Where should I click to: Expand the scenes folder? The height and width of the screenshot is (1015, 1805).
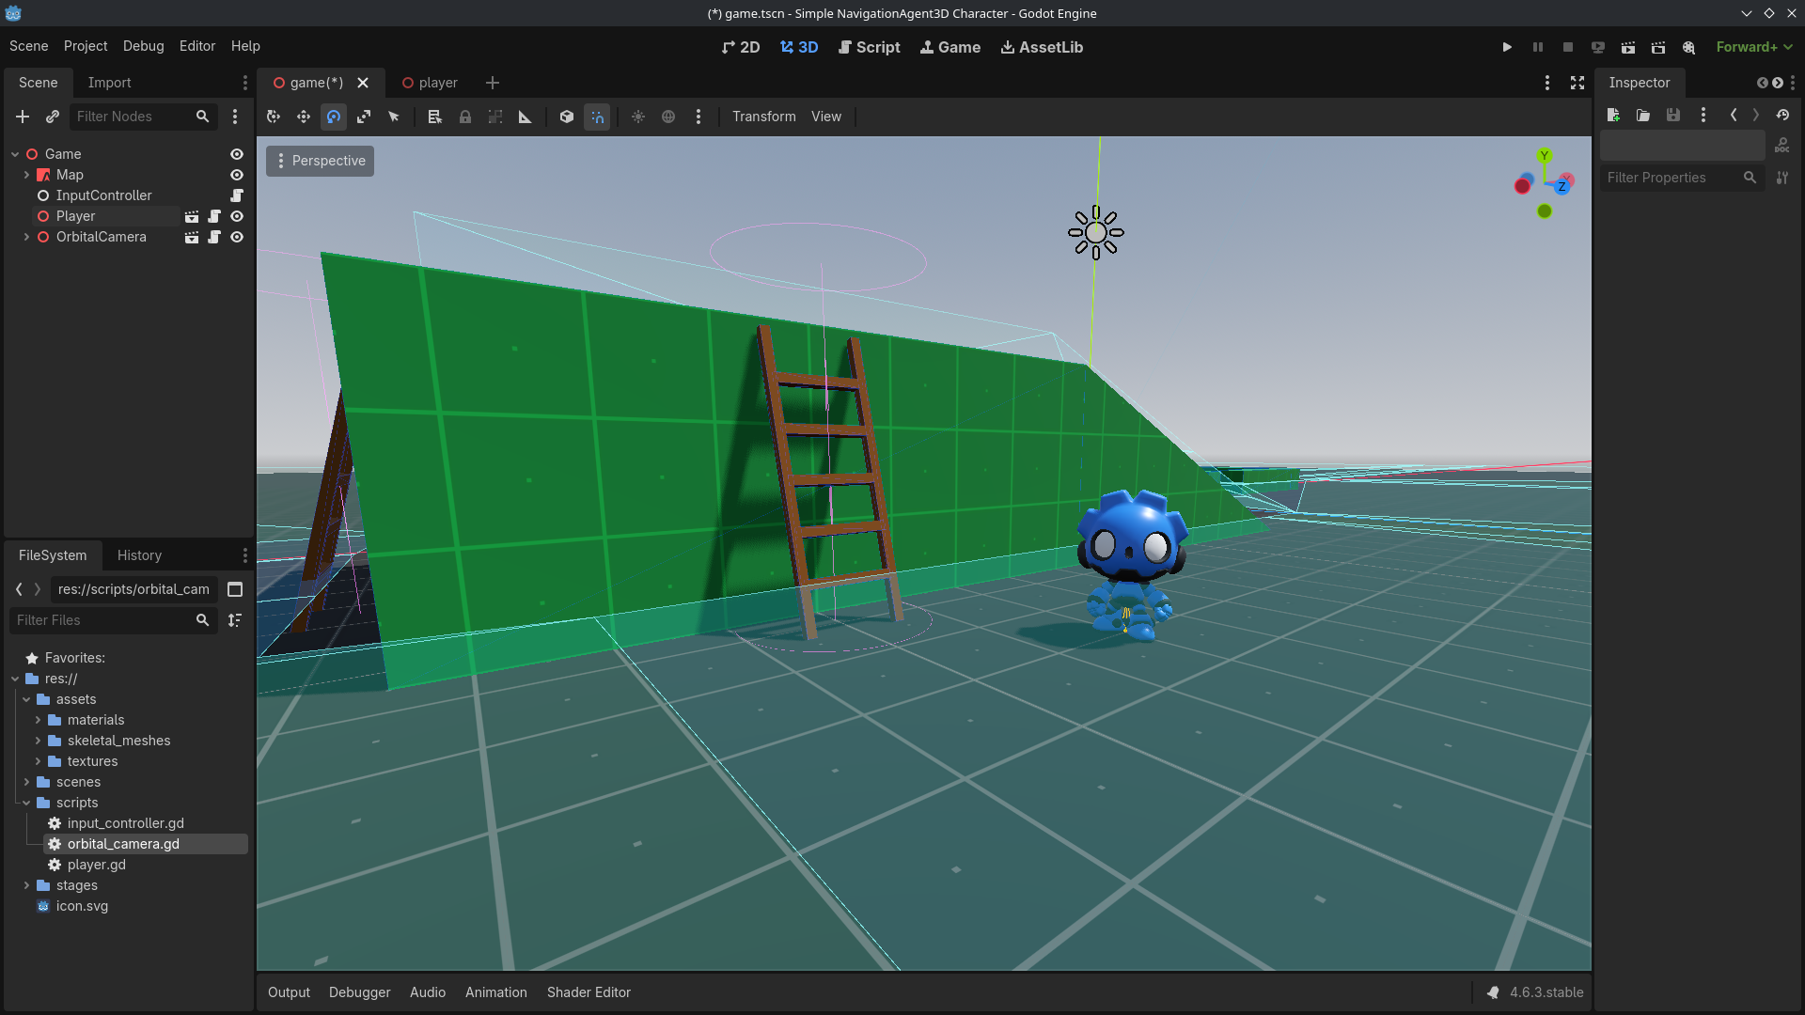[26, 782]
